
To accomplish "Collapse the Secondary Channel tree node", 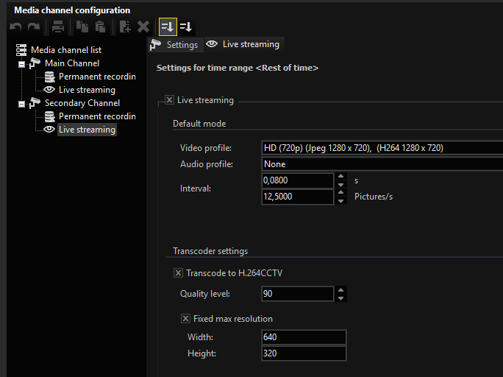I will tap(21, 104).
